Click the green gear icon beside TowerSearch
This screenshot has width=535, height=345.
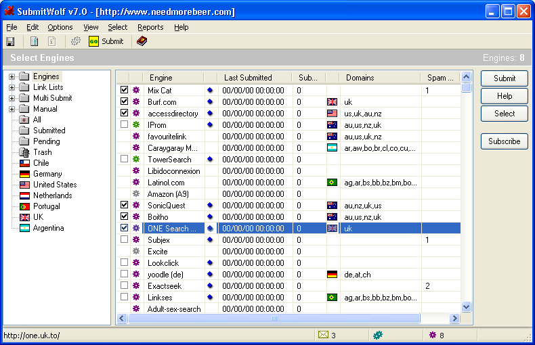[136, 159]
